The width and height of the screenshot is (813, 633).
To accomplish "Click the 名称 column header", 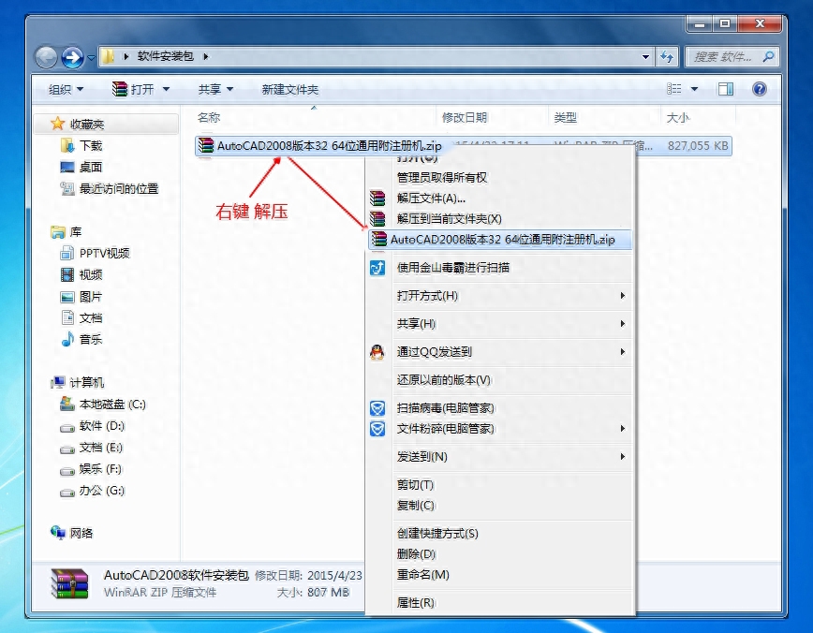I will 209,117.
